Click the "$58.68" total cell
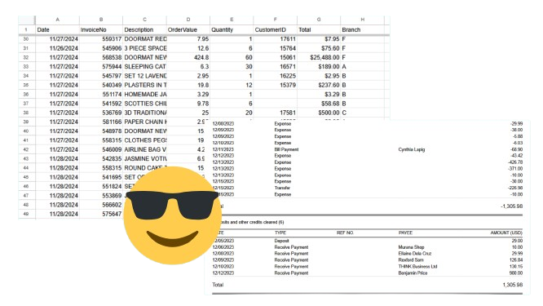This screenshot has width=543, height=306. tap(319, 104)
